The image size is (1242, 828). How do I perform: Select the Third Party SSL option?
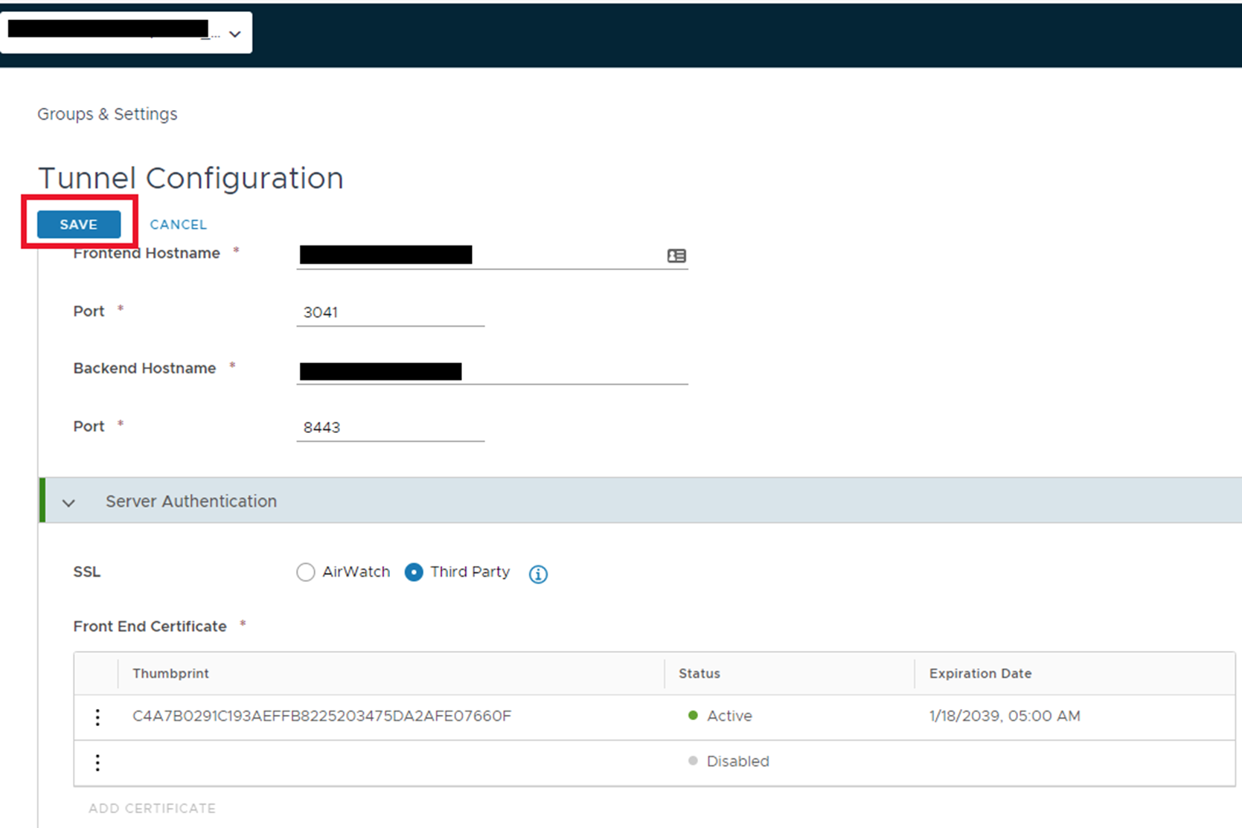tap(414, 572)
